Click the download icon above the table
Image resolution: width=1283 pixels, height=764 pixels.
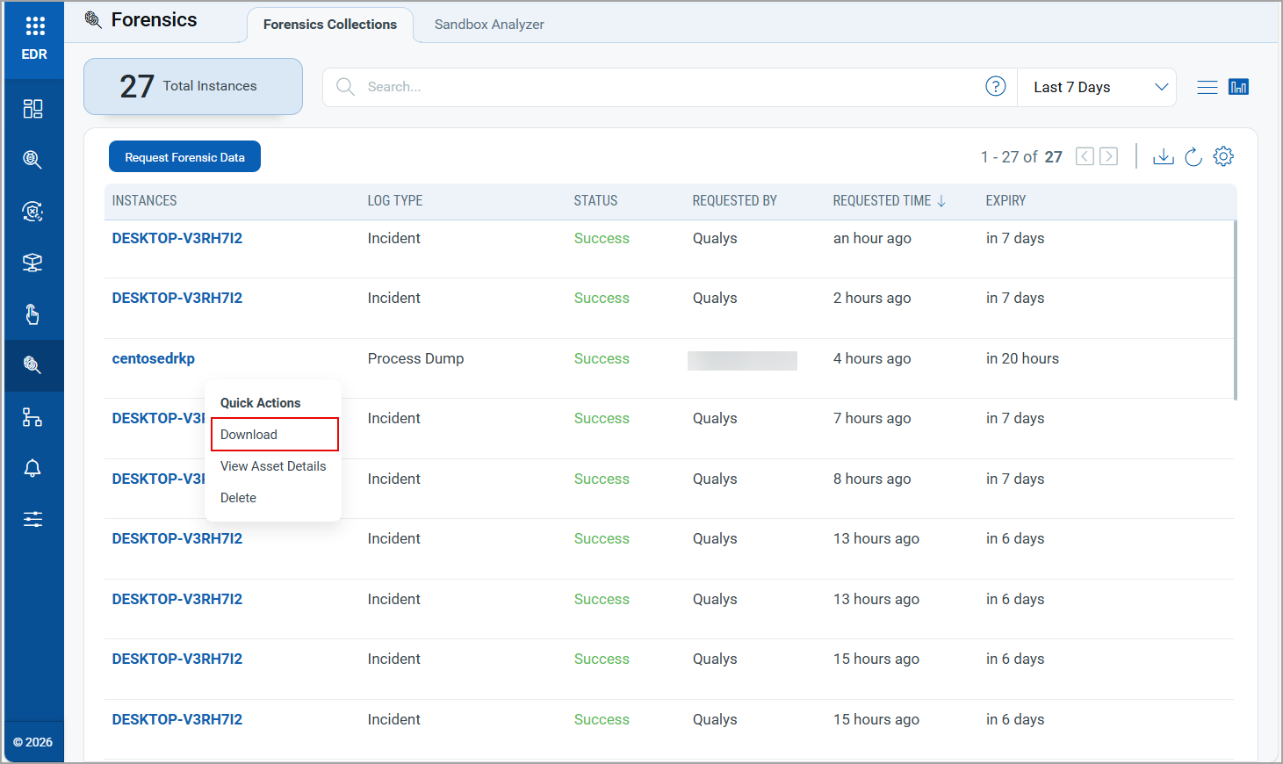coord(1163,157)
